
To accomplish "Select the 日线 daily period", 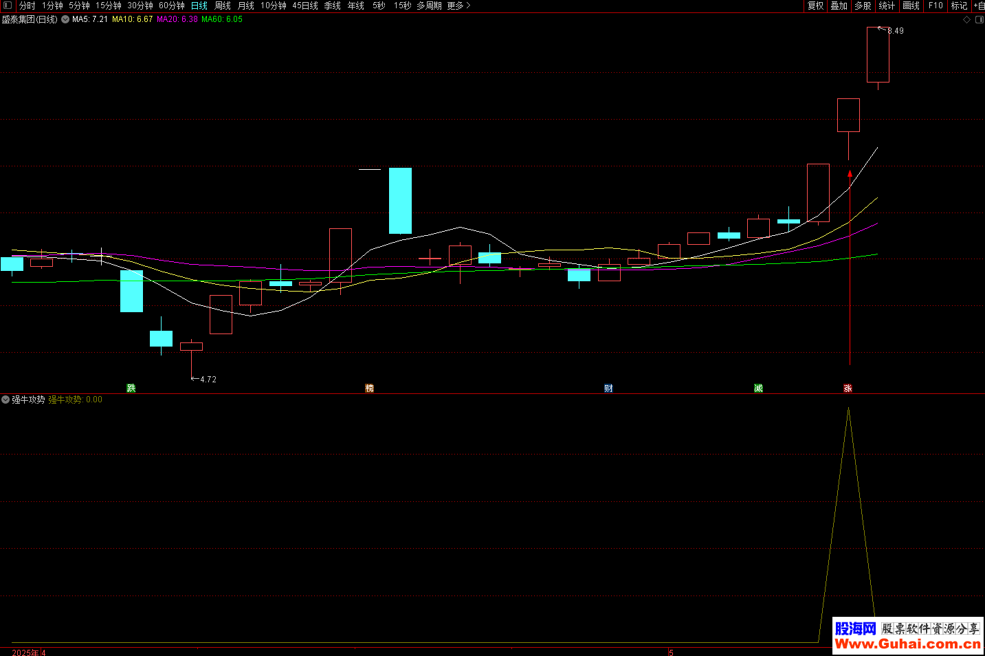I will (199, 6).
